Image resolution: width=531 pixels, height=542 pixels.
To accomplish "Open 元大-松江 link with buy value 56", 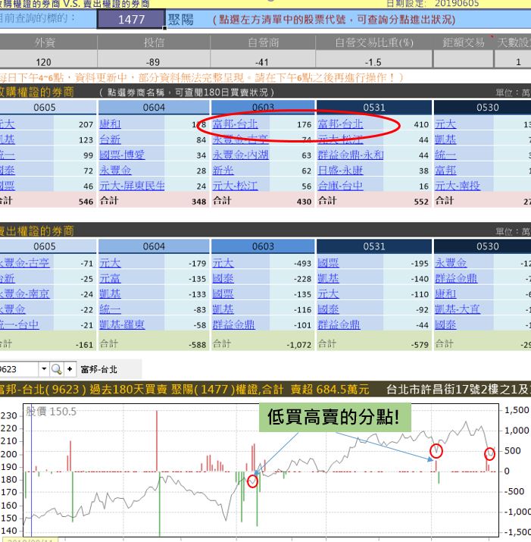I will click(x=235, y=186).
